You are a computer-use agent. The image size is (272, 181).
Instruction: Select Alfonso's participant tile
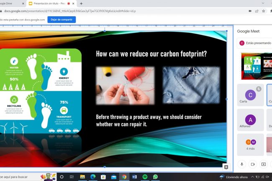click(x=250, y=120)
